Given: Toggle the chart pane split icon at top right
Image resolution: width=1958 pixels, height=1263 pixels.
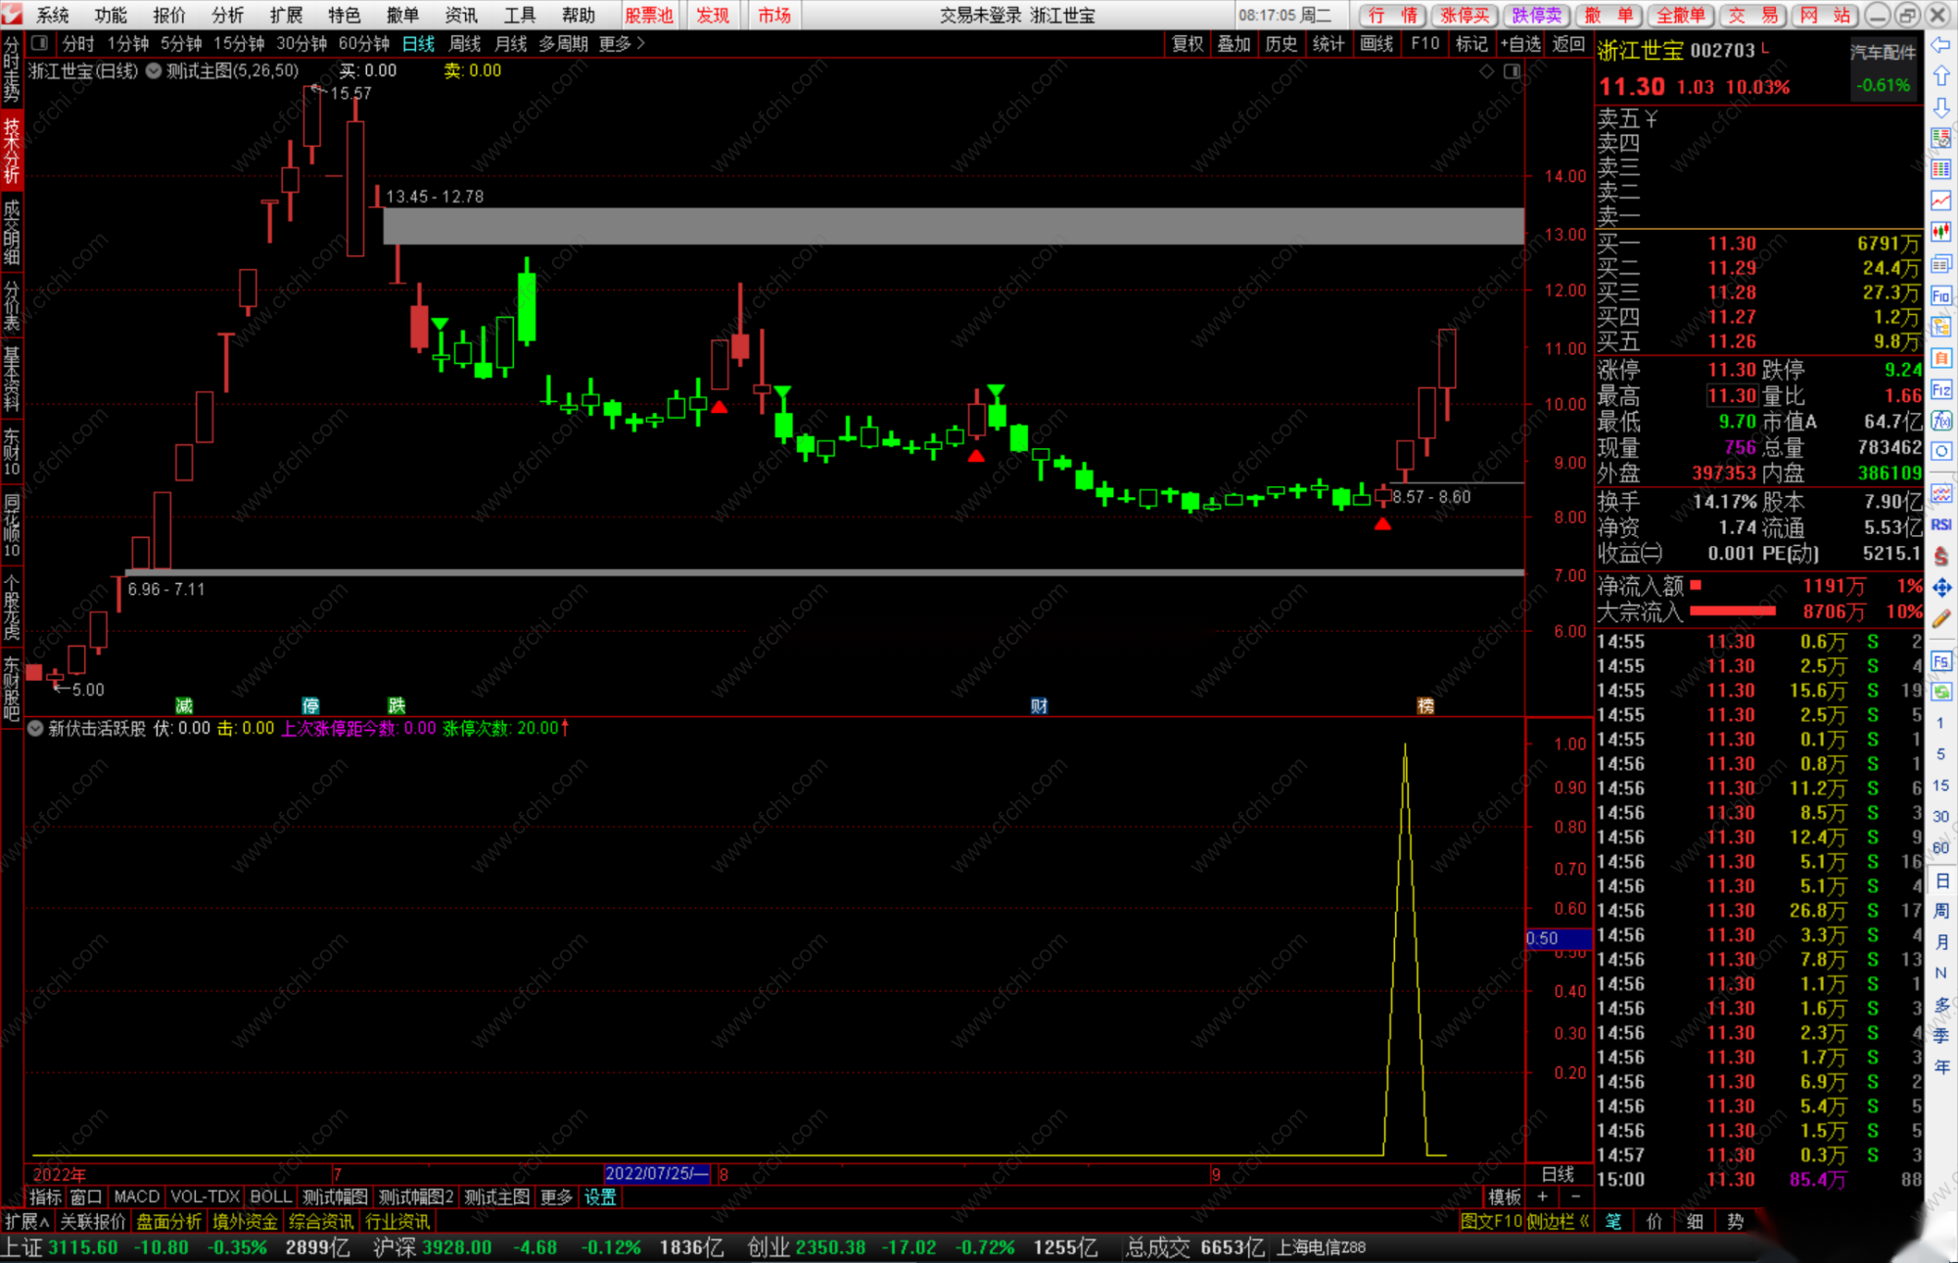Looking at the screenshot, I should point(1512,71).
